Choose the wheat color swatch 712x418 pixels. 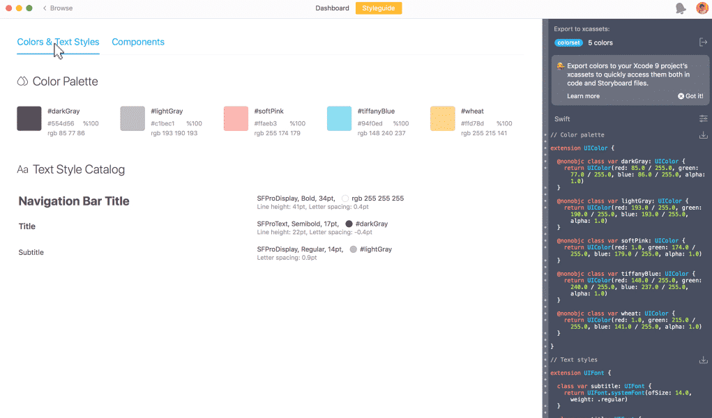pos(442,118)
